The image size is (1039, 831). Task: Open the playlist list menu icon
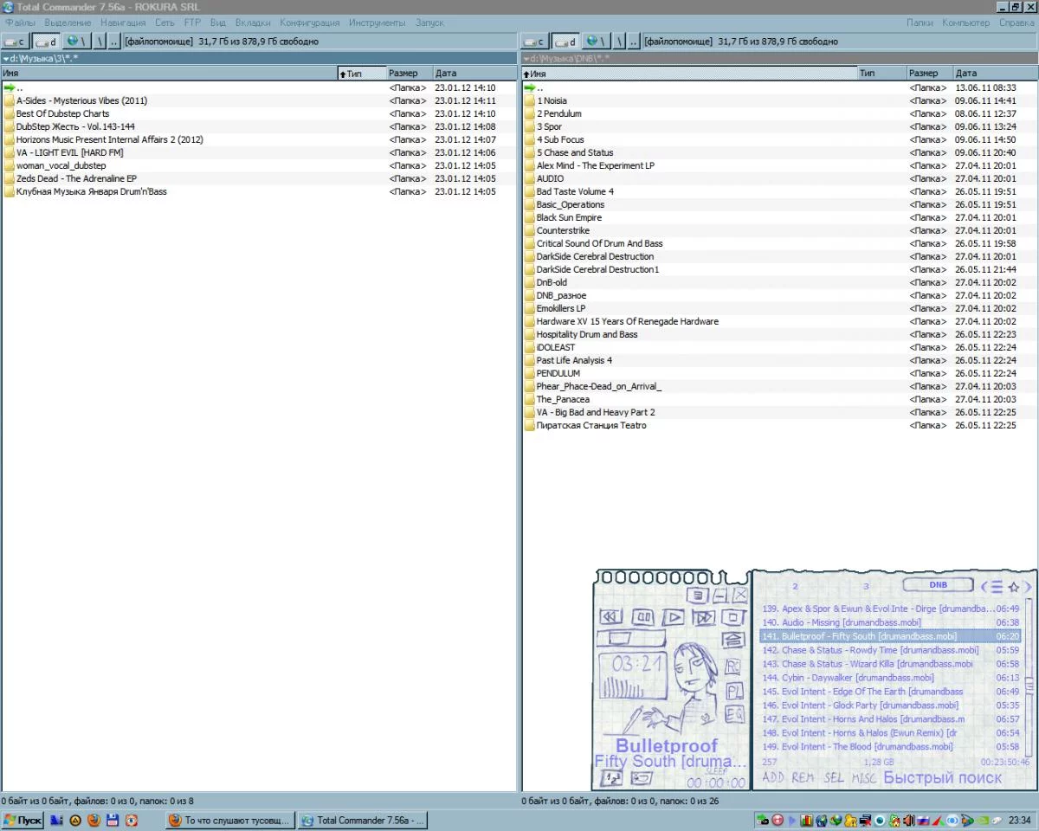point(997,587)
